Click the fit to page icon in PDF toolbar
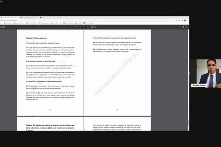Image resolution: width=221 pixels, height=147 pixels. [92, 27]
